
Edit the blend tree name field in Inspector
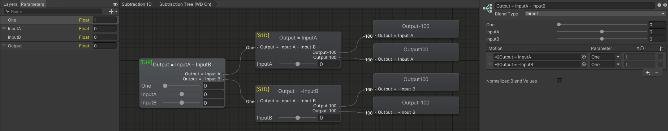(575, 6)
